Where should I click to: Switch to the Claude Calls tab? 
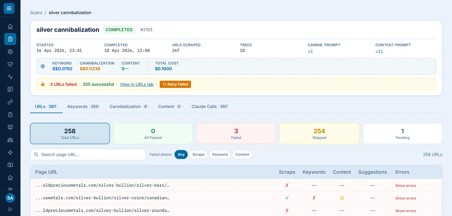[210, 106]
